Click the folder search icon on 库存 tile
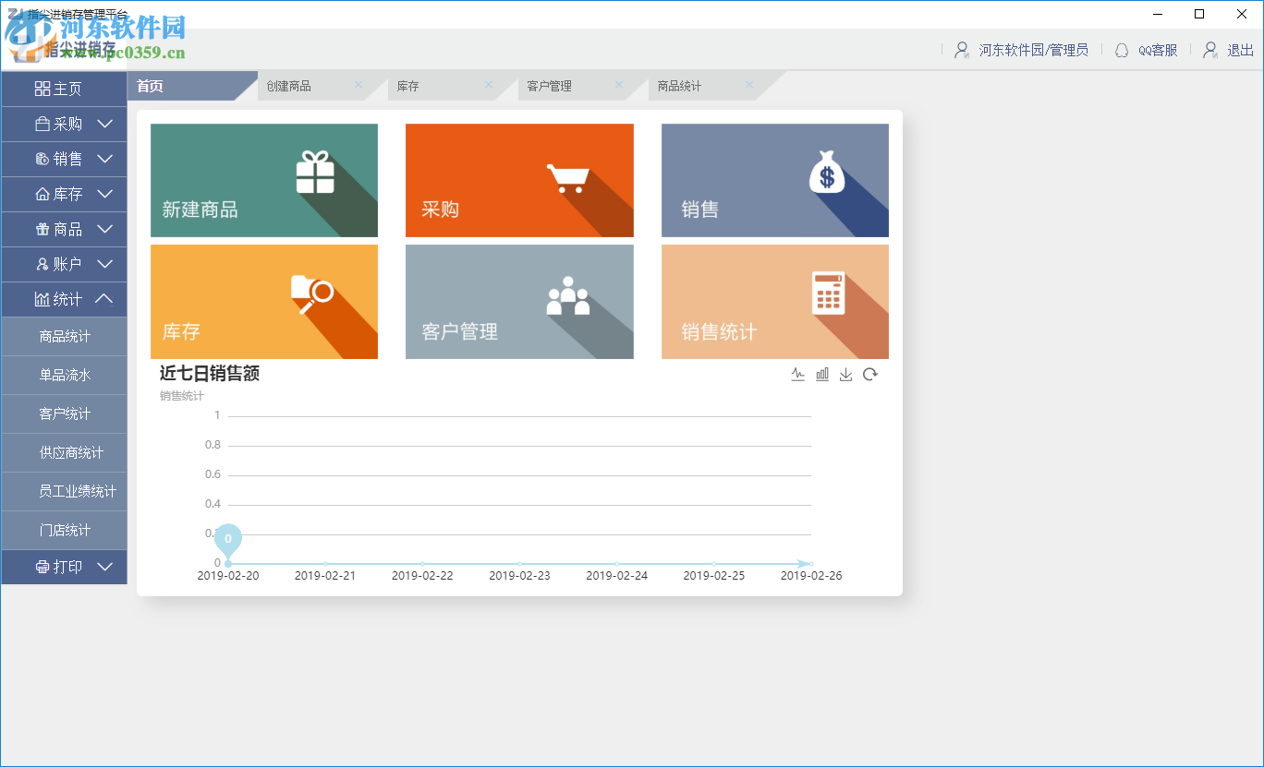 click(312, 294)
